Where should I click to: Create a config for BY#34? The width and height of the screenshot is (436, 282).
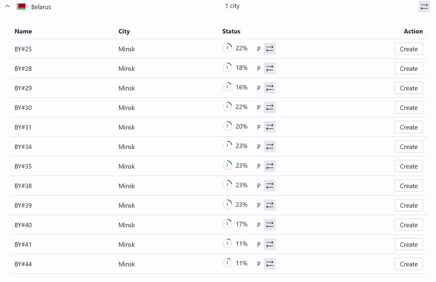[x=409, y=147]
